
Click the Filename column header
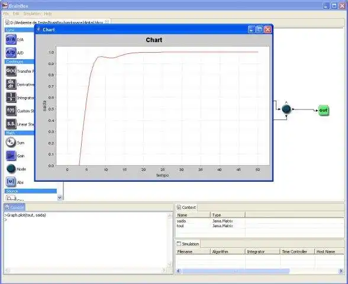(193, 251)
